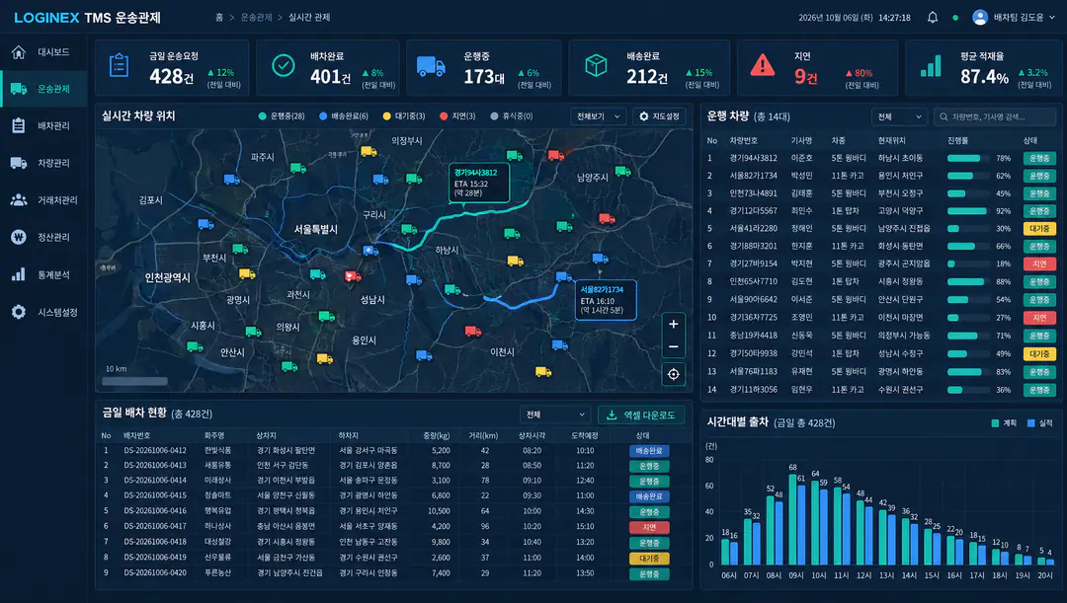Open 차량관리 truck icon in sidebar
The height and width of the screenshot is (603, 1067).
pos(19,163)
